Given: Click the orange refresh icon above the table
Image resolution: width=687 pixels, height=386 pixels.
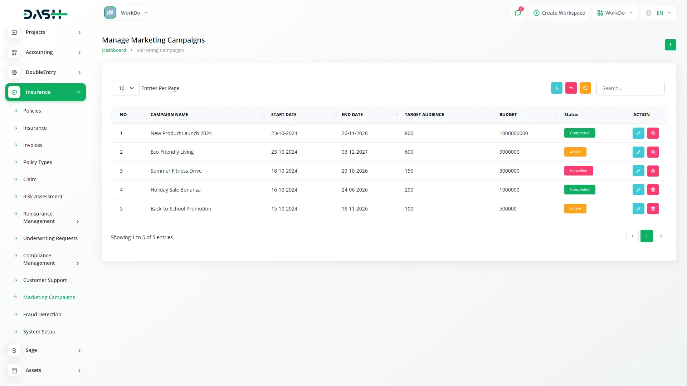Looking at the screenshot, I should 585,88.
